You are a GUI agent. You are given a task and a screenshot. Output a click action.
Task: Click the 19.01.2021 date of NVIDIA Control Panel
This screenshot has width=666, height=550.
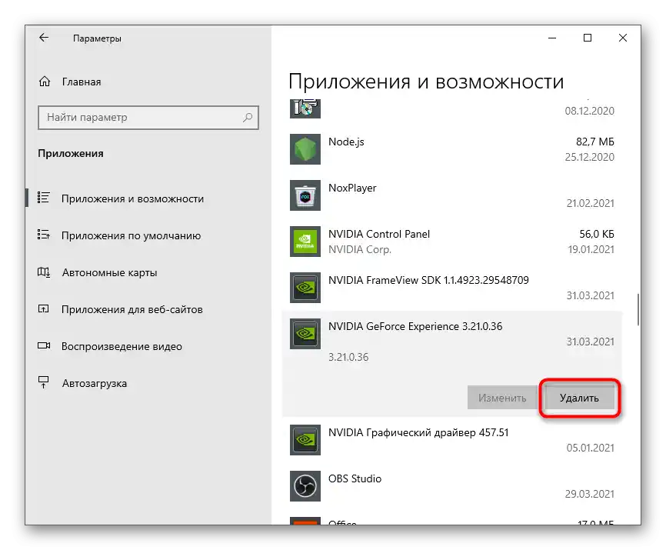click(x=591, y=249)
